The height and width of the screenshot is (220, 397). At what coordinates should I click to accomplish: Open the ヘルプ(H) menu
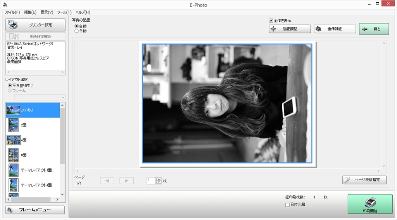83,12
